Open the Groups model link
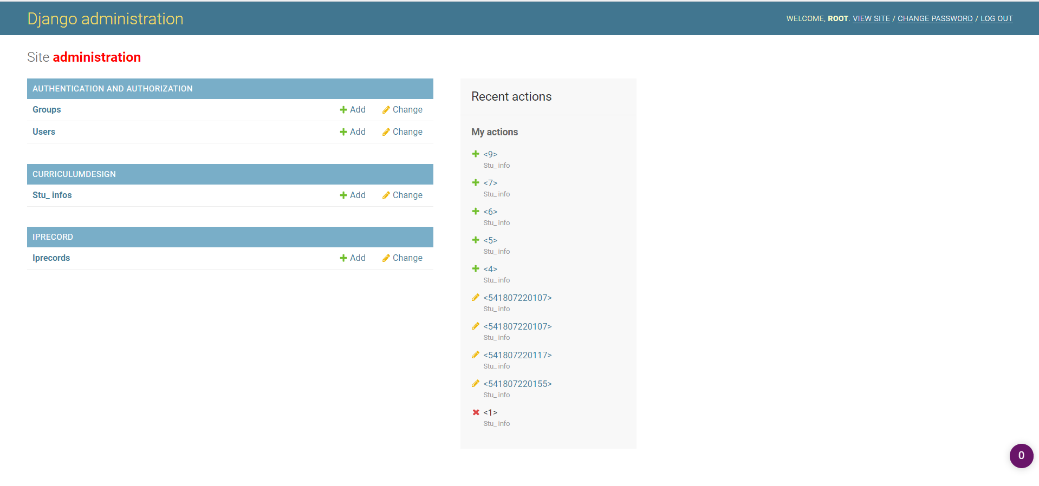The height and width of the screenshot is (486, 1039). [47, 109]
